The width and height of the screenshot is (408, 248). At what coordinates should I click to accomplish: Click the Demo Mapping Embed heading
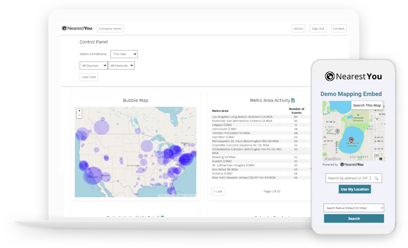(x=351, y=94)
